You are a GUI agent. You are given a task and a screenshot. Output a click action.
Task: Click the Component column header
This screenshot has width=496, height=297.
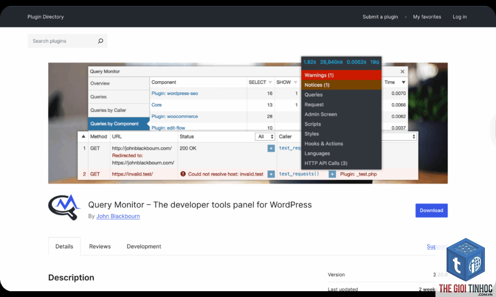tap(164, 82)
